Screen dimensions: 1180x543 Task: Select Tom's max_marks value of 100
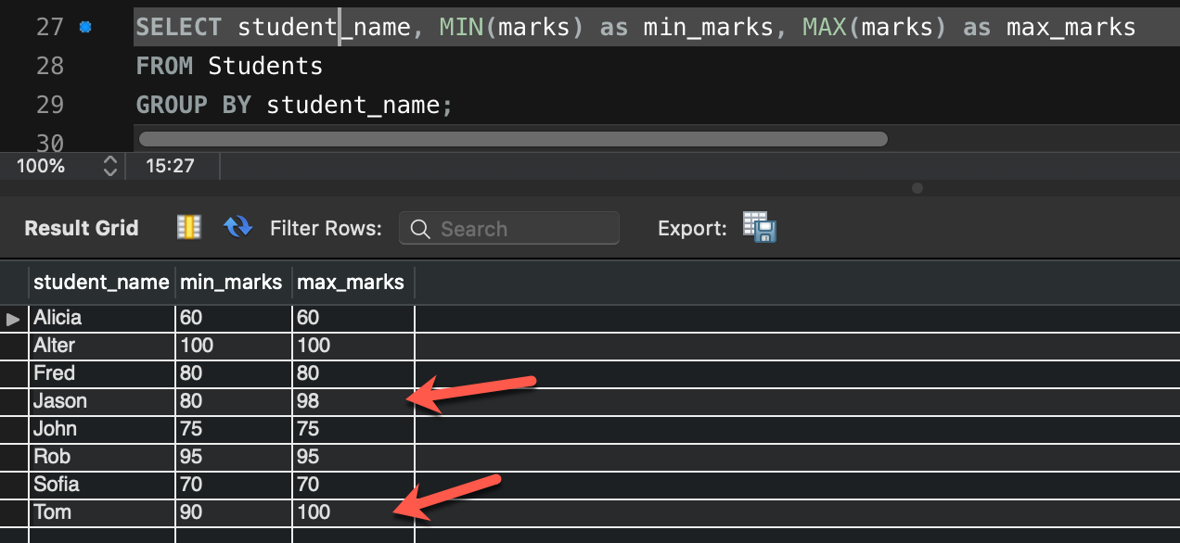pyautogui.click(x=351, y=512)
